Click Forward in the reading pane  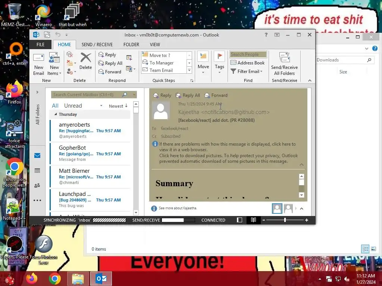[x=216, y=95]
